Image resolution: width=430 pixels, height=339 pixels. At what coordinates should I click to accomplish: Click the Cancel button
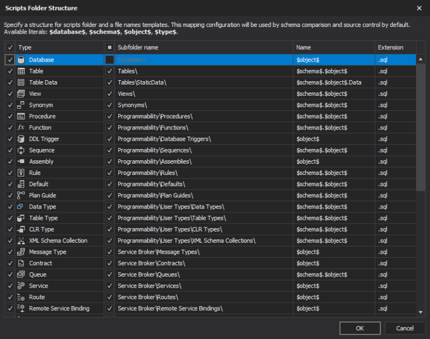pos(405,328)
